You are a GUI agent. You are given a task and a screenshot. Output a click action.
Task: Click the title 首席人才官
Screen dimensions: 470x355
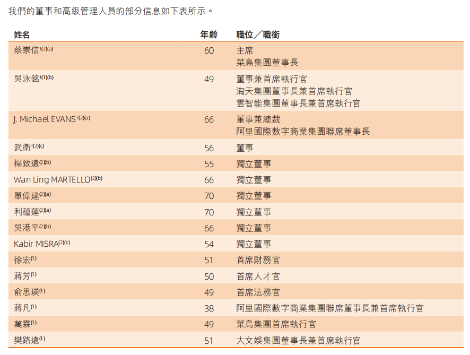coord(258,276)
